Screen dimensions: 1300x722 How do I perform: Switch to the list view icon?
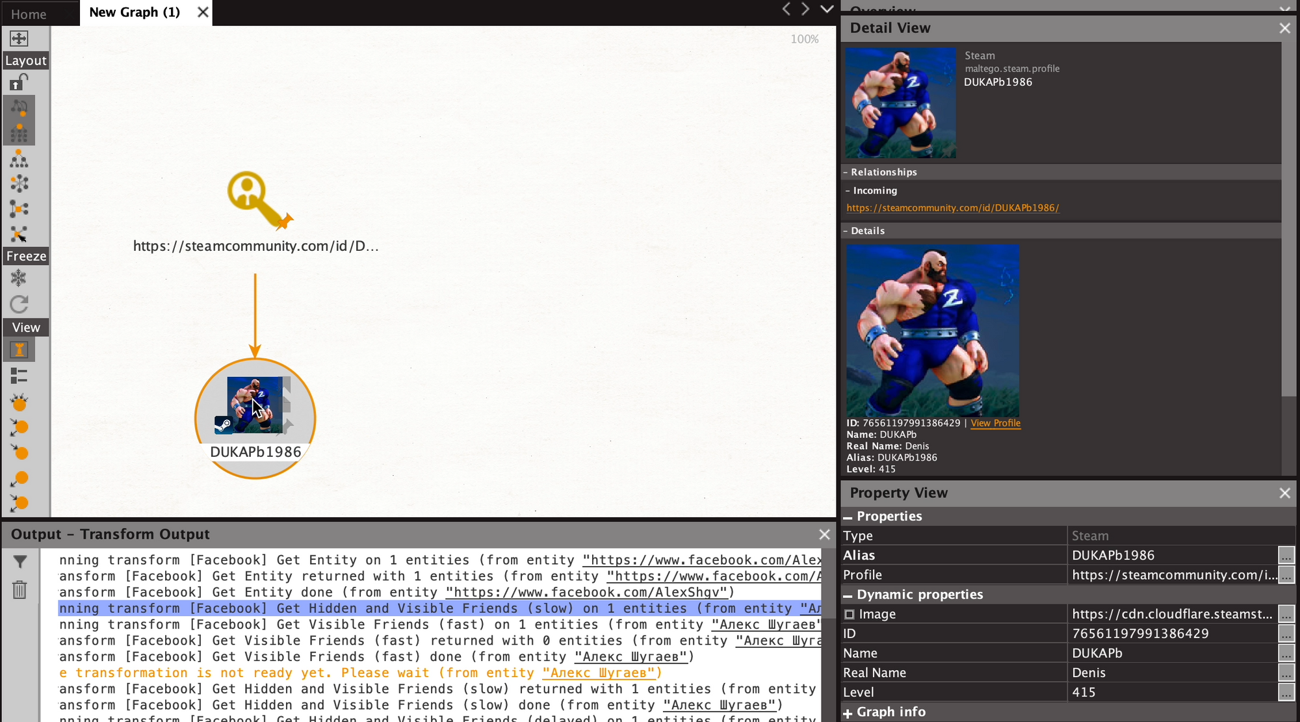pyautogui.click(x=19, y=376)
